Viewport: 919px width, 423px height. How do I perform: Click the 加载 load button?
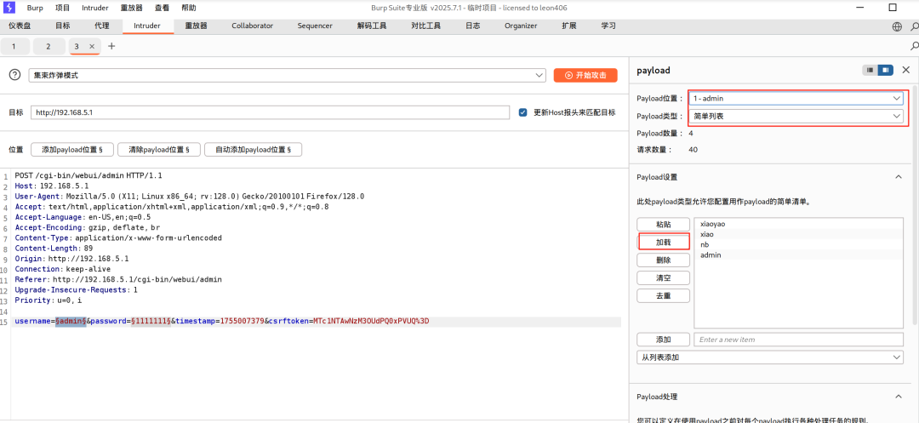pos(663,242)
